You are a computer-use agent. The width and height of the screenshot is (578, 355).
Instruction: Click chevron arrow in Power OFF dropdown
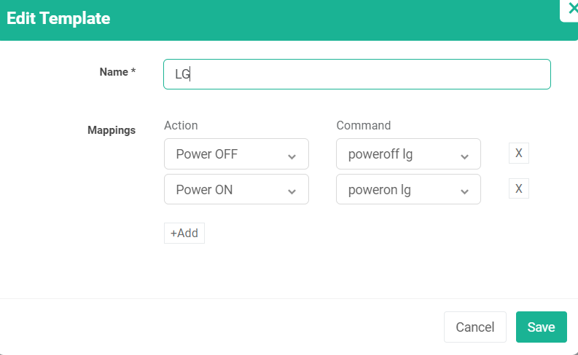(292, 156)
